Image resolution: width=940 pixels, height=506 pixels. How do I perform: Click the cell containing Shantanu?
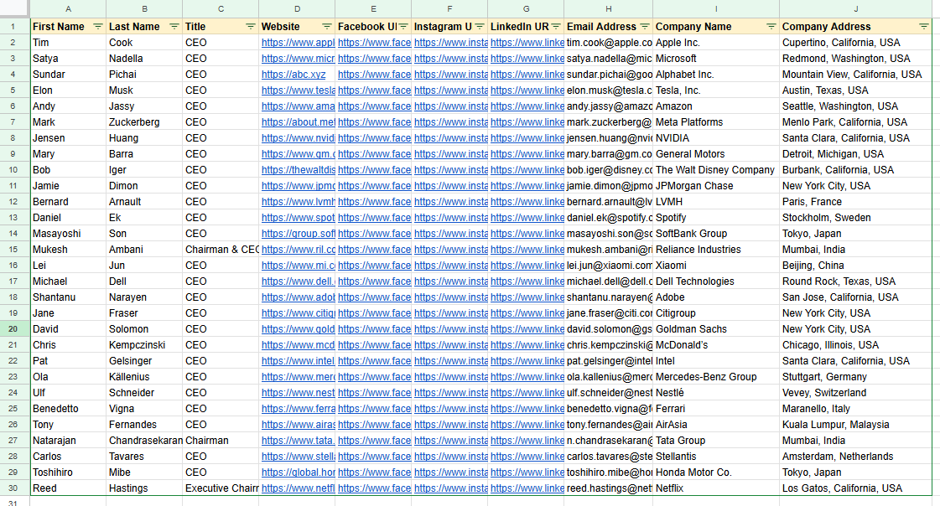69,297
